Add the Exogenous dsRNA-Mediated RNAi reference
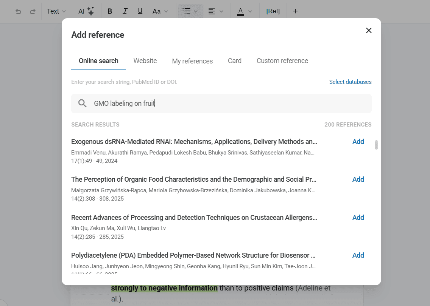 point(358,142)
